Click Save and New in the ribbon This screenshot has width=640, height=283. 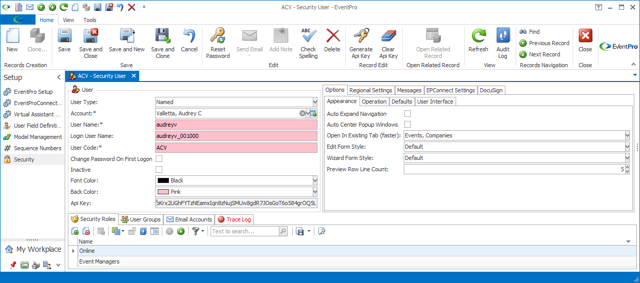click(x=127, y=40)
